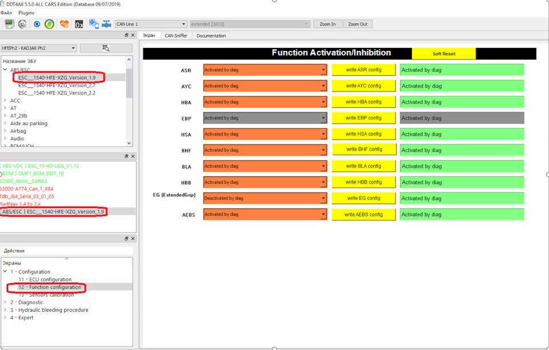Click the write EG config button
549x350 pixels.
coord(364,198)
